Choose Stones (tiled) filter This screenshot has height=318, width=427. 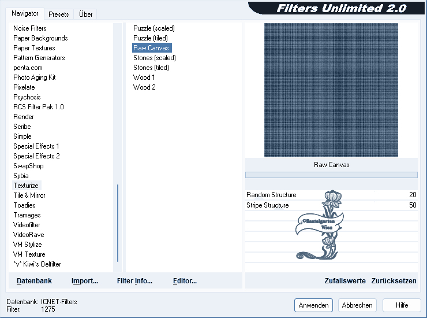151,68
